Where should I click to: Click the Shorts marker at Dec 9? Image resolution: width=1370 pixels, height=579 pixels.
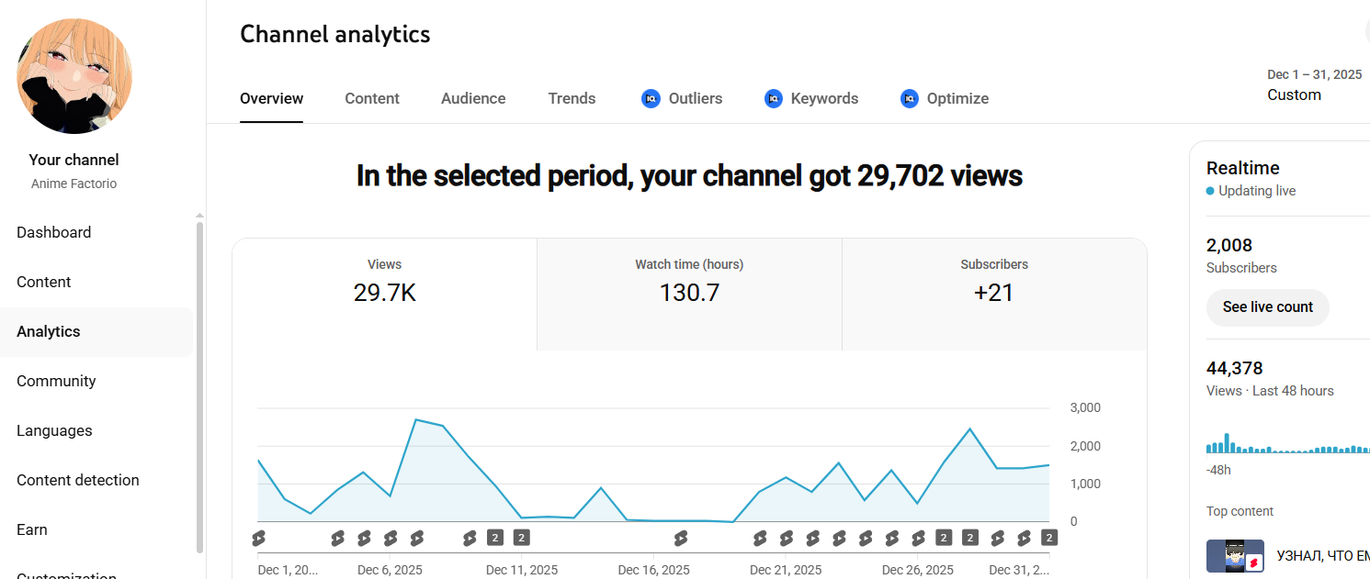(470, 538)
